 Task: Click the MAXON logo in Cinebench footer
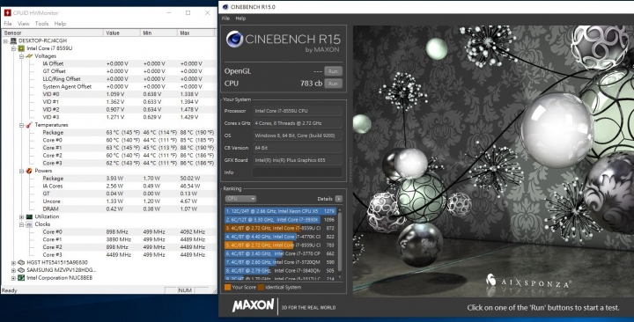pos(253,306)
